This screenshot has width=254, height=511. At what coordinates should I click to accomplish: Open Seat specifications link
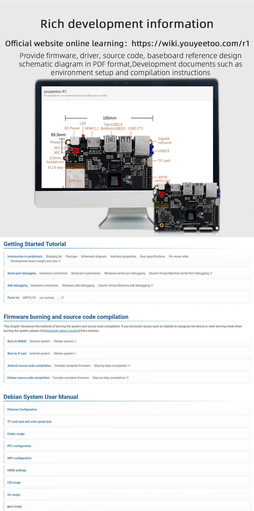click(x=152, y=257)
